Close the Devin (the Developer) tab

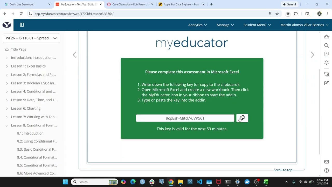pos(49,4)
